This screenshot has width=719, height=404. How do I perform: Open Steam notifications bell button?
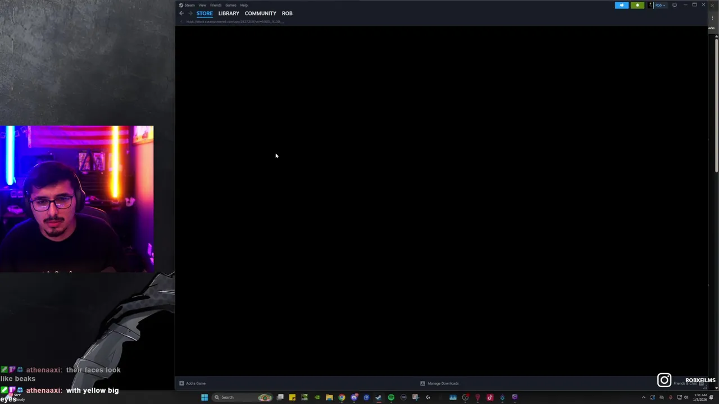click(638, 5)
